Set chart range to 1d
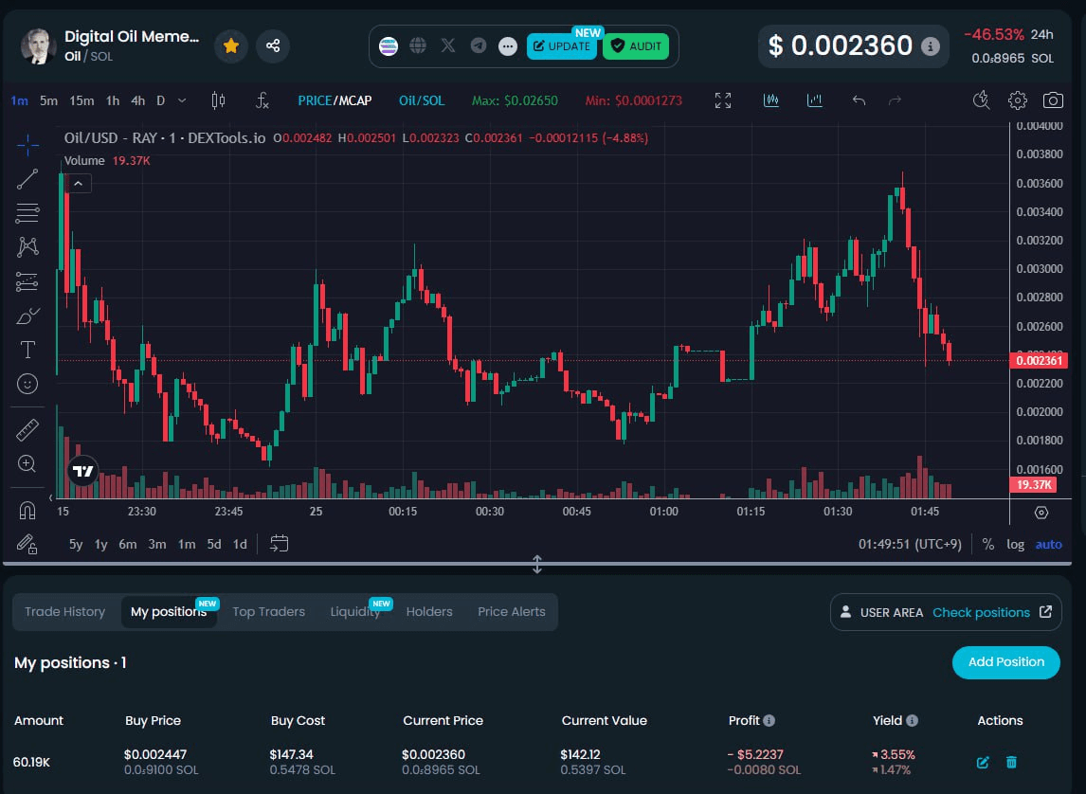 [240, 544]
